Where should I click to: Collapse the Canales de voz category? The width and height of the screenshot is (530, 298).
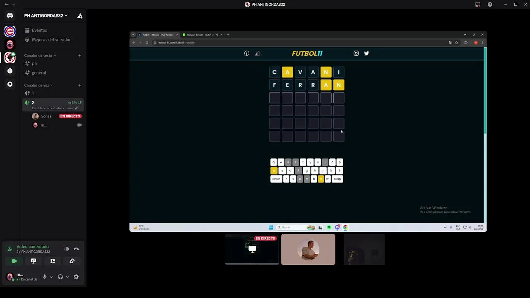point(38,85)
